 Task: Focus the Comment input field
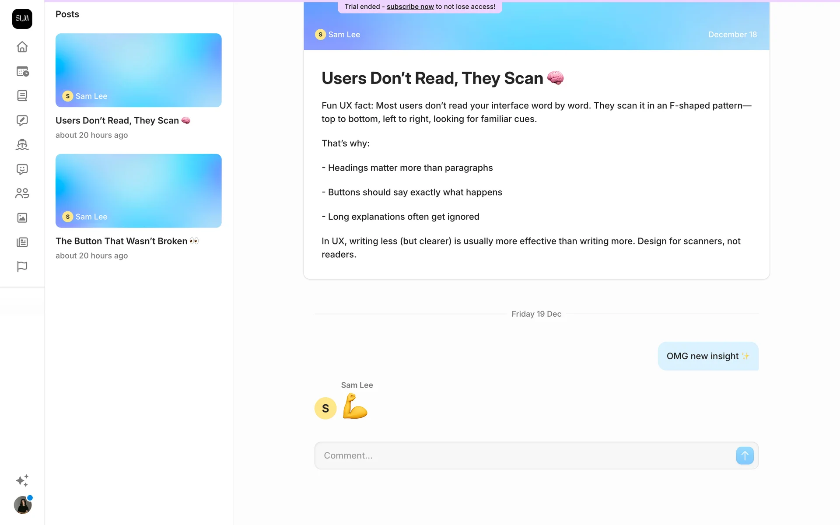coord(525,455)
